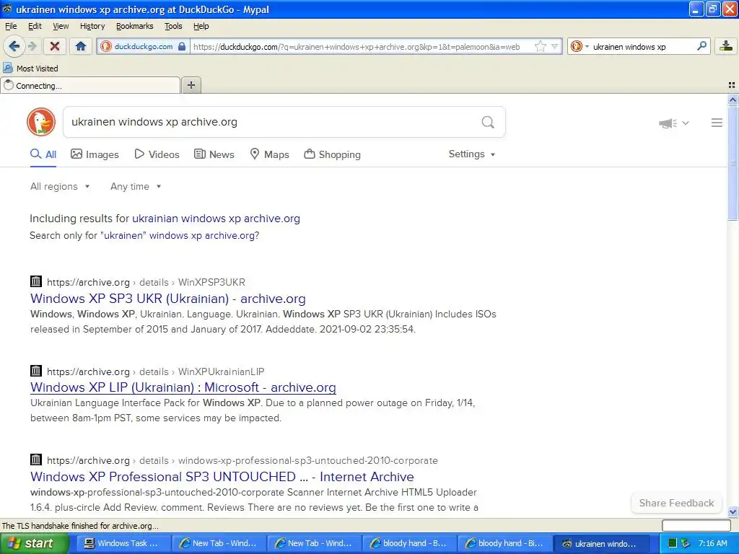Switch to the Maps tab

[270, 154]
